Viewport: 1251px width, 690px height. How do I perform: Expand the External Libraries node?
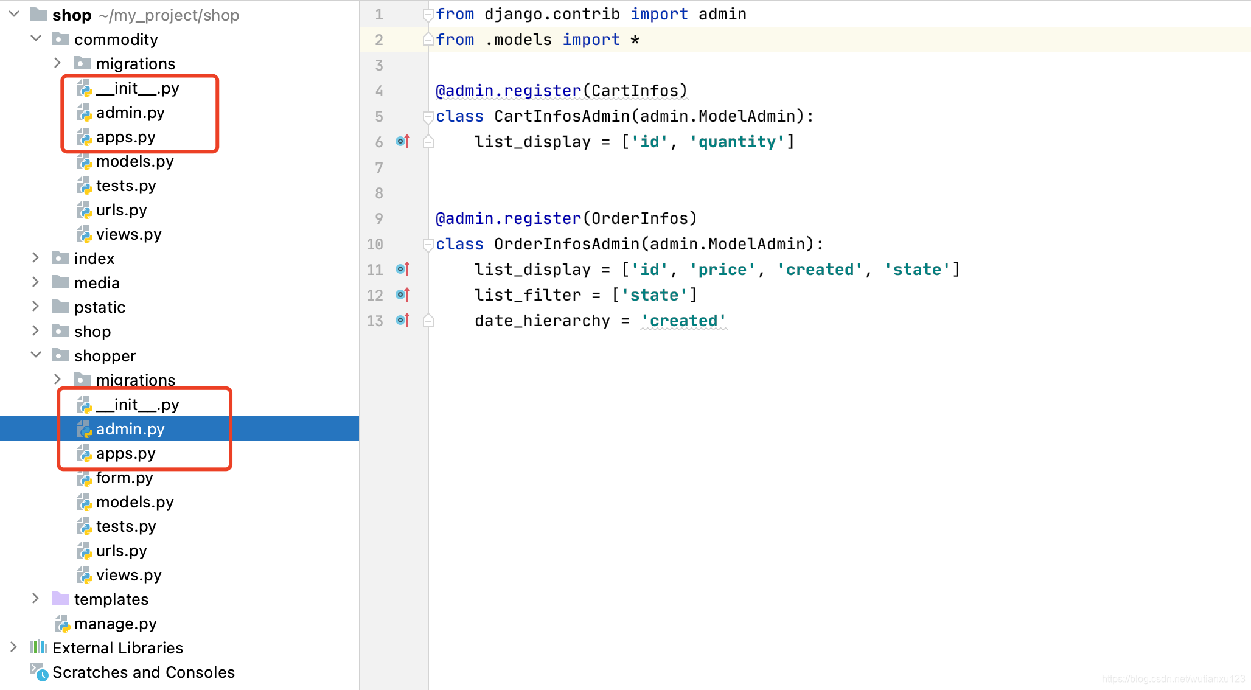coord(13,647)
